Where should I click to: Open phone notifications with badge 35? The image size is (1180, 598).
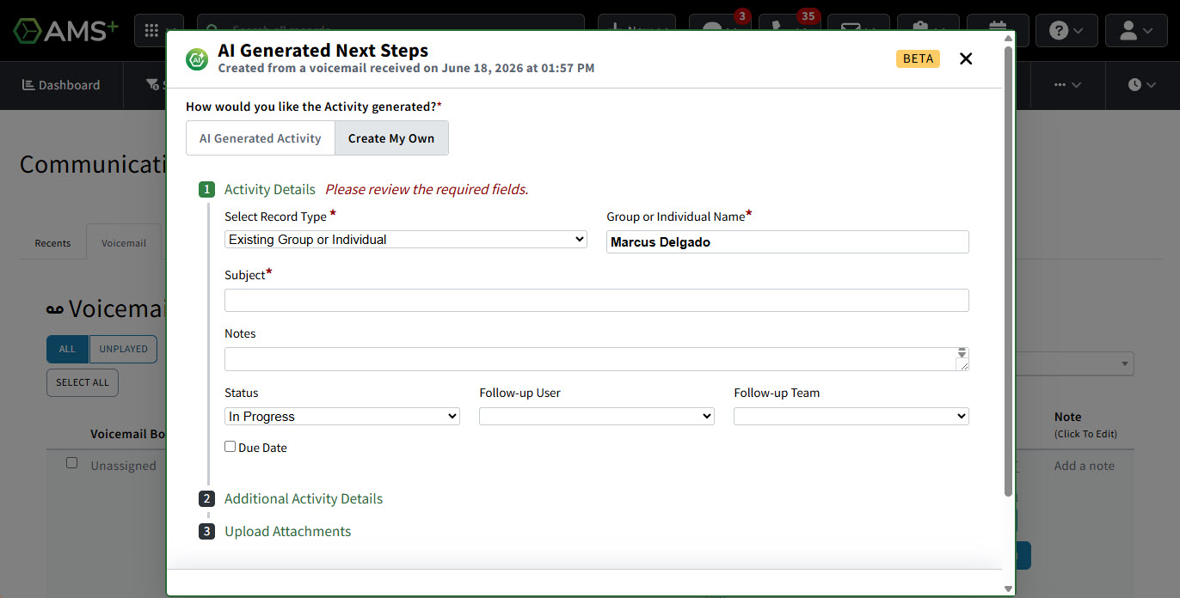coord(790,31)
